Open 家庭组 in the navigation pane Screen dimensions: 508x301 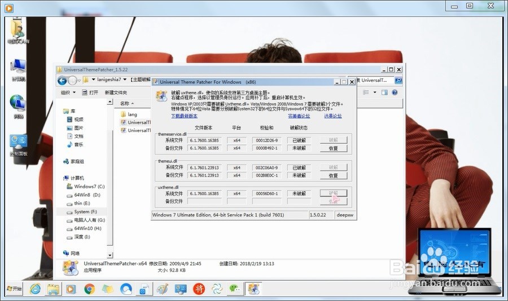pyautogui.click(x=73, y=161)
